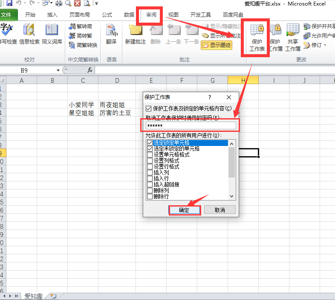The image size is (335, 300).
Task: Click 取消 button in dialog
Action: [x=220, y=210]
